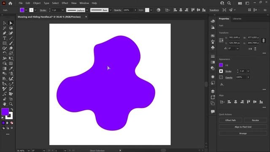Viewport: 270px width, 152px height.
Task: Set paint mode to None
Action: tap(11, 123)
